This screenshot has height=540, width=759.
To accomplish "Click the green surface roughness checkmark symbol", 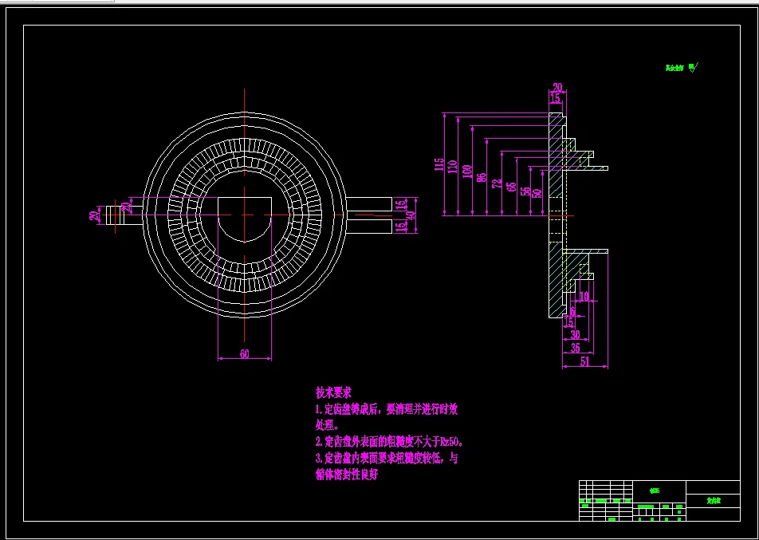I will tap(694, 68).
